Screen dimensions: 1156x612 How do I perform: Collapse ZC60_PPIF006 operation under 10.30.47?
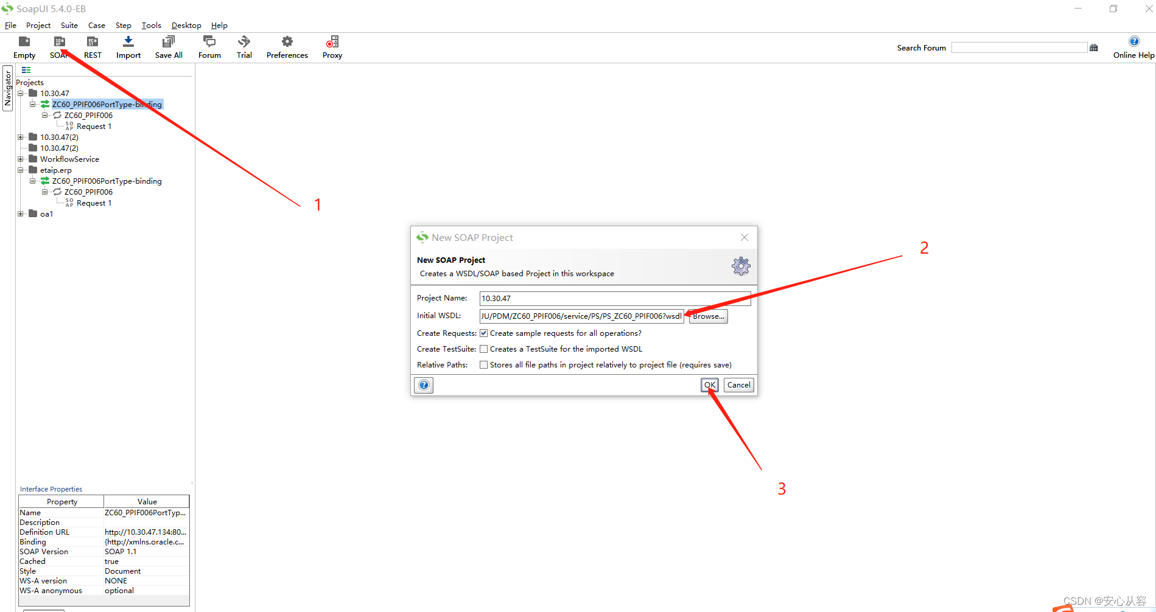(x=45, y=116)
